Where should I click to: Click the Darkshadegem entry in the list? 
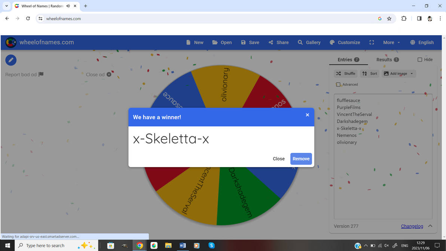[352, 121]
